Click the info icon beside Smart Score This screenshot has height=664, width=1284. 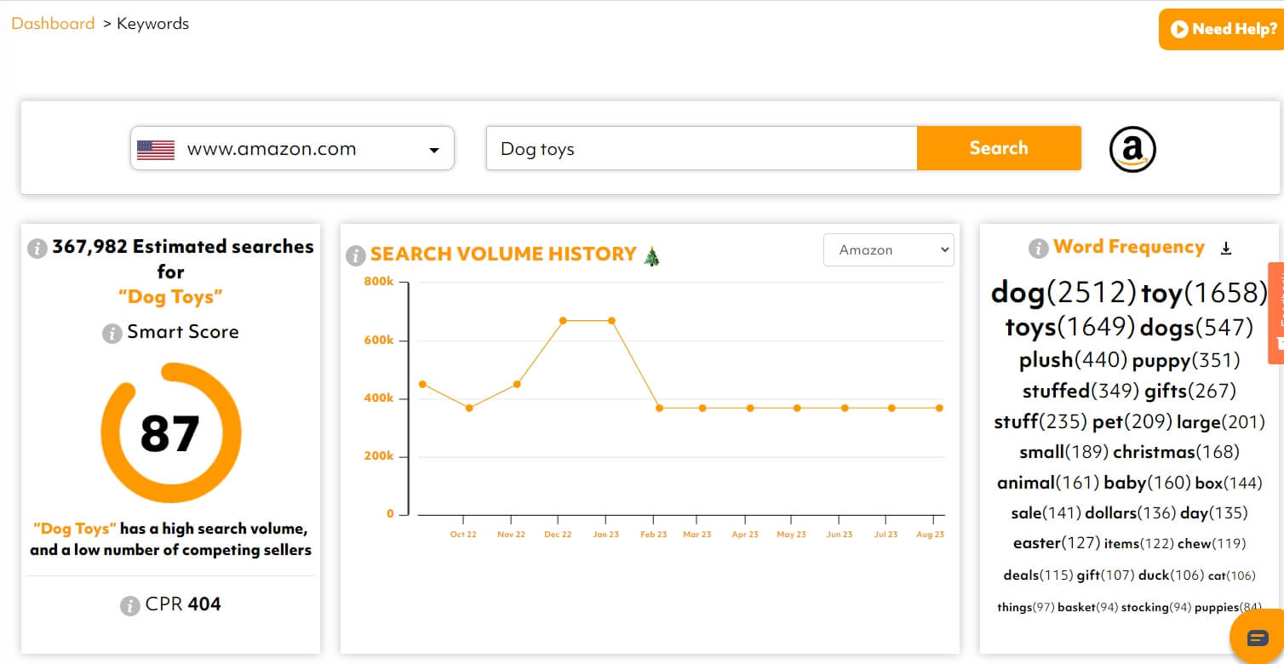[x=112, y=334]
